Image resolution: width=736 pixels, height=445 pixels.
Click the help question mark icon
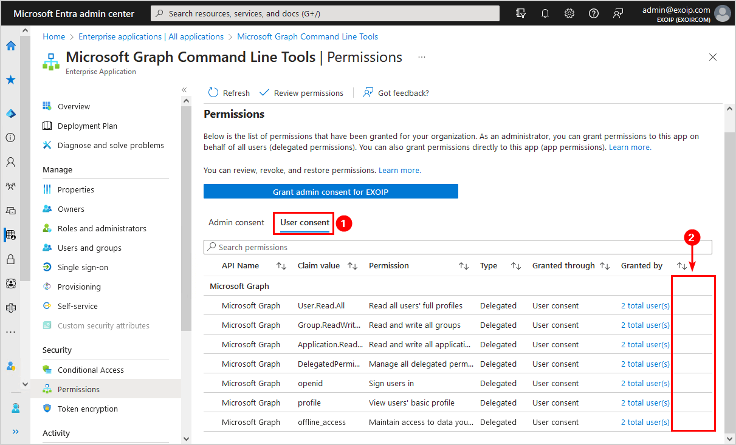pos(594,13)
